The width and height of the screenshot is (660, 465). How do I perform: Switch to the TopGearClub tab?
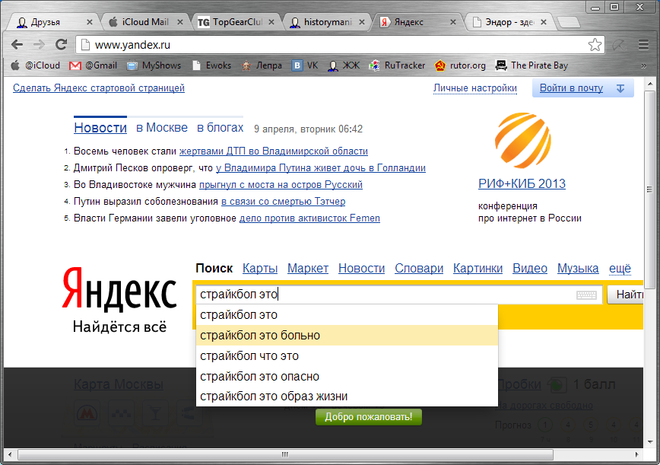point(237,22)
